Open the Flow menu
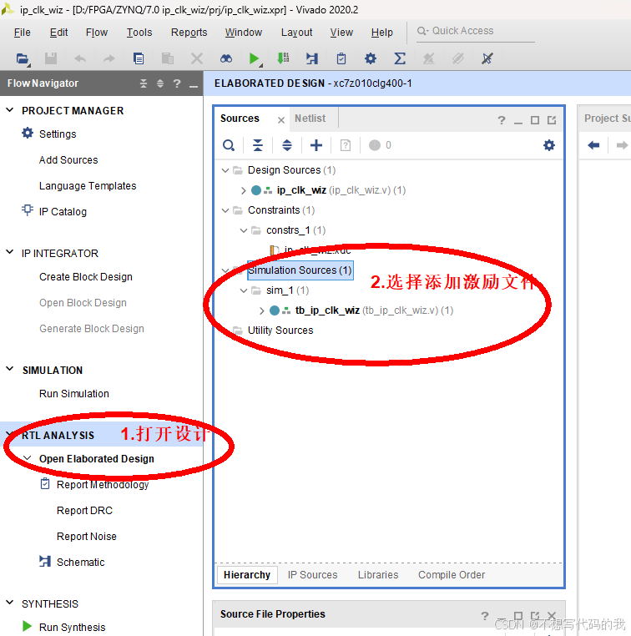The image size is (631, 636). (97, 33)
